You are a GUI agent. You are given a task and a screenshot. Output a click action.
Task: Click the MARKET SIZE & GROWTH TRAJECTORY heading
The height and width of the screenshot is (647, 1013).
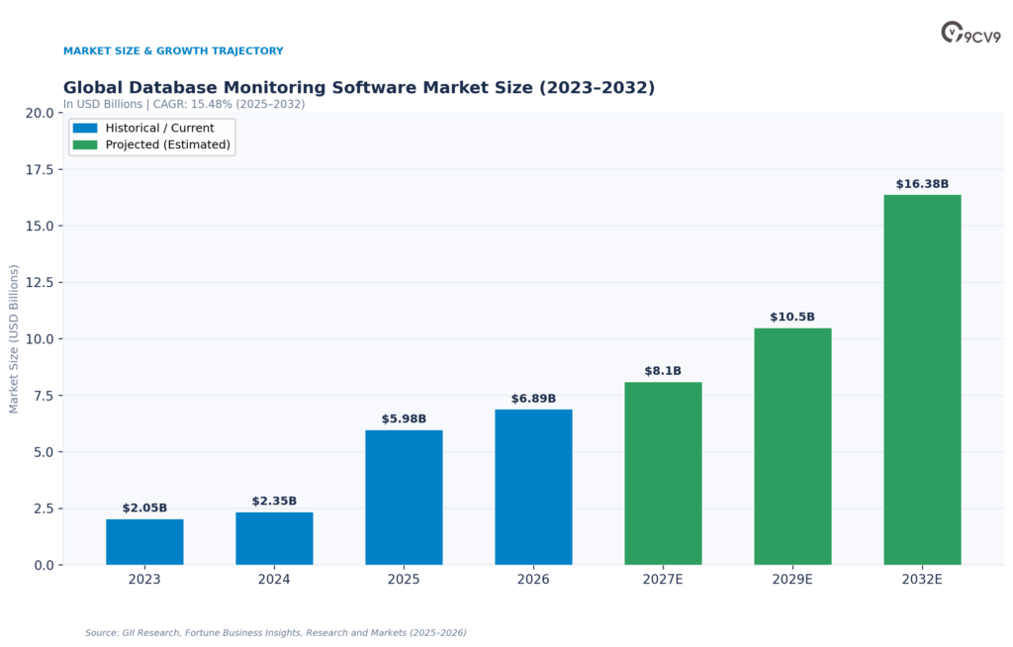[173, 51]
